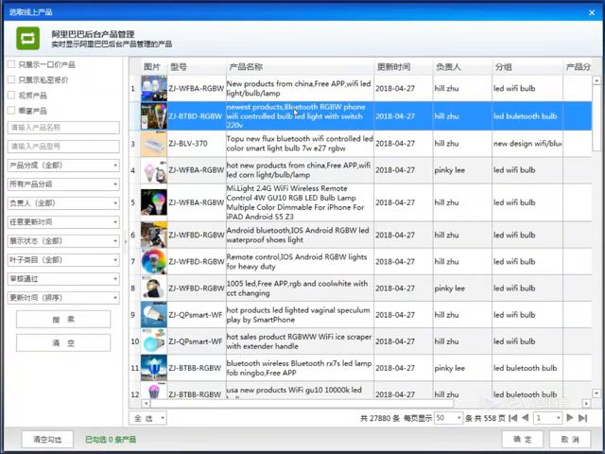The width and height of the screenshot is (605, 454).
Task: Click thumbnail of row 11 ZJ-BTBB-RGBW
Action: point(153,368)
